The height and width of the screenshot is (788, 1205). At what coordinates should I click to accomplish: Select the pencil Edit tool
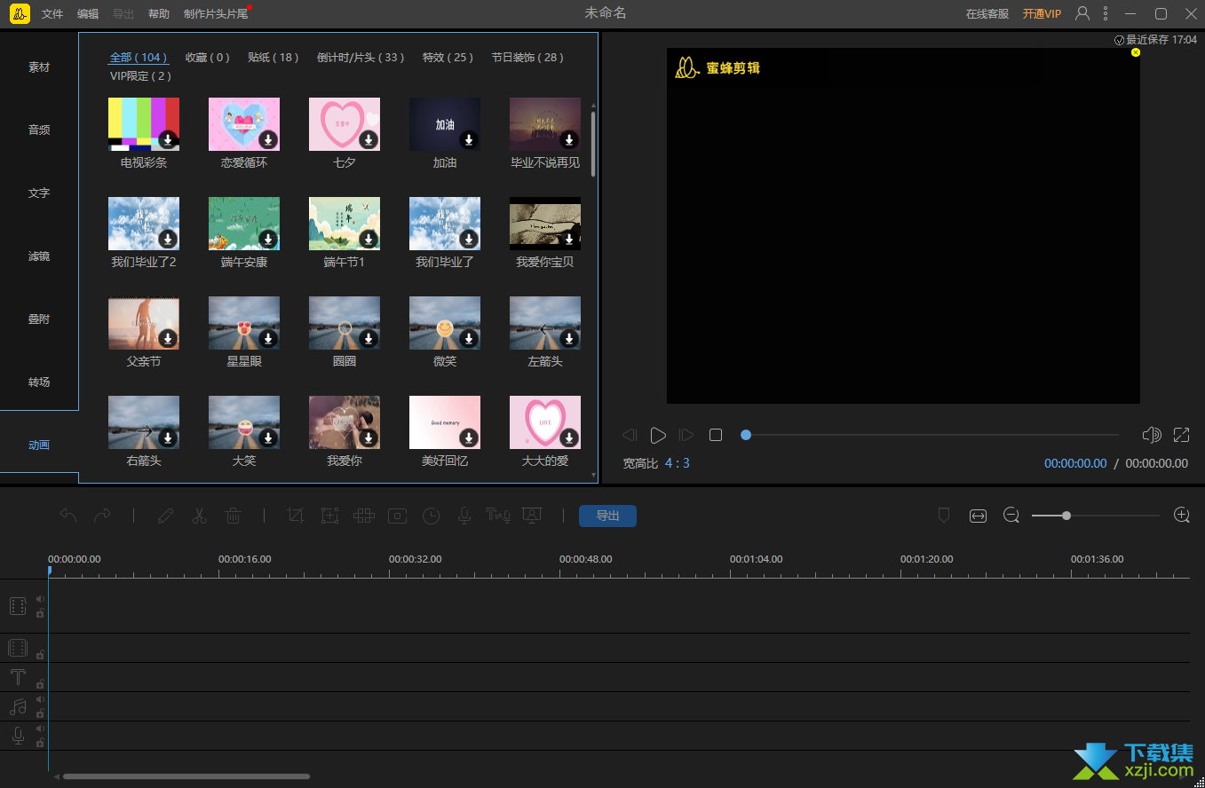(x=165, y=516)
